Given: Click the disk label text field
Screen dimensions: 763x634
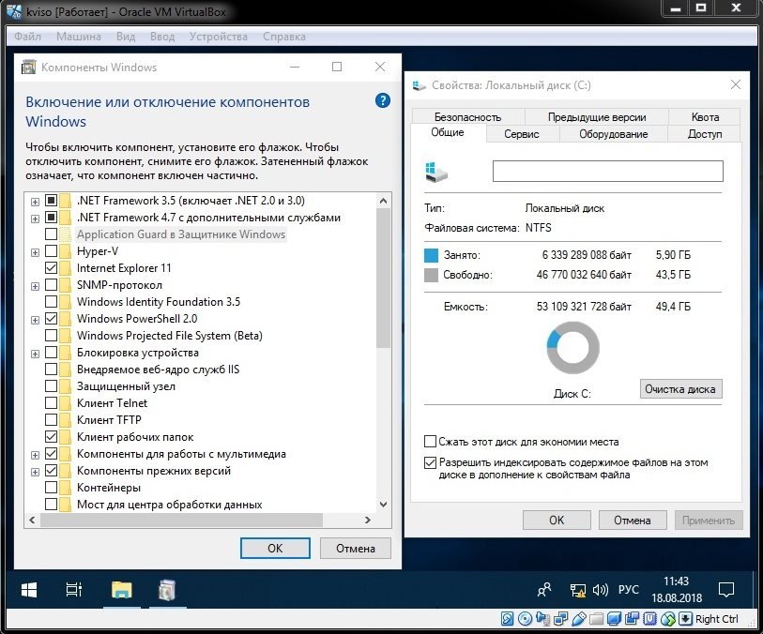Looking at the screenshot, I should [x=608, y=171].
